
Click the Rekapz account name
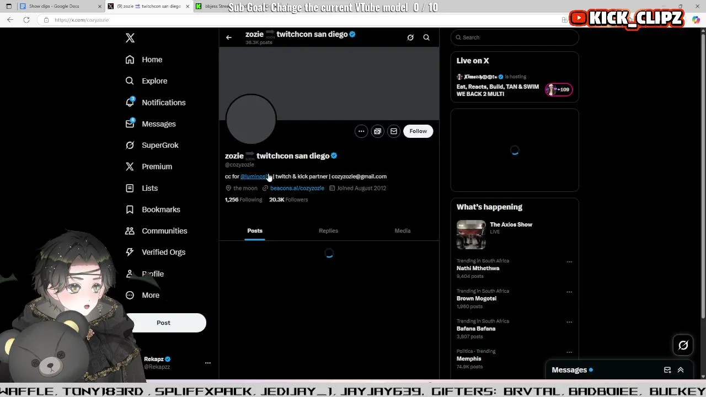coord(154,359)
